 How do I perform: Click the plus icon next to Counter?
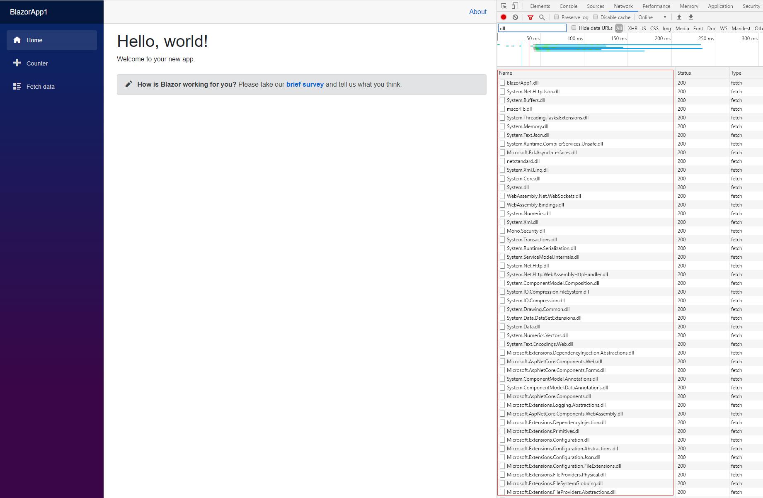(x=17, y=63)
